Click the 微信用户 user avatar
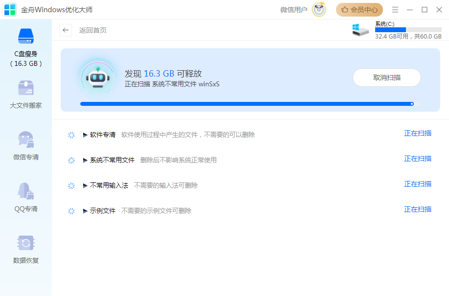The image size is (449, 296). [319, 9]
